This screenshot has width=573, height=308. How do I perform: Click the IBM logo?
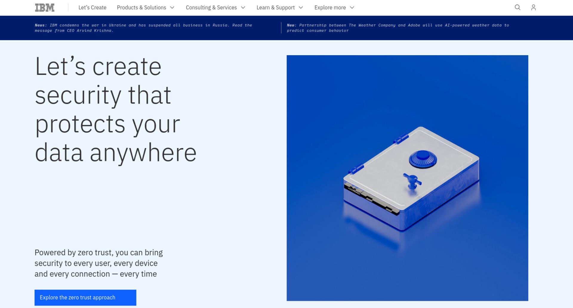click(45, 7)
